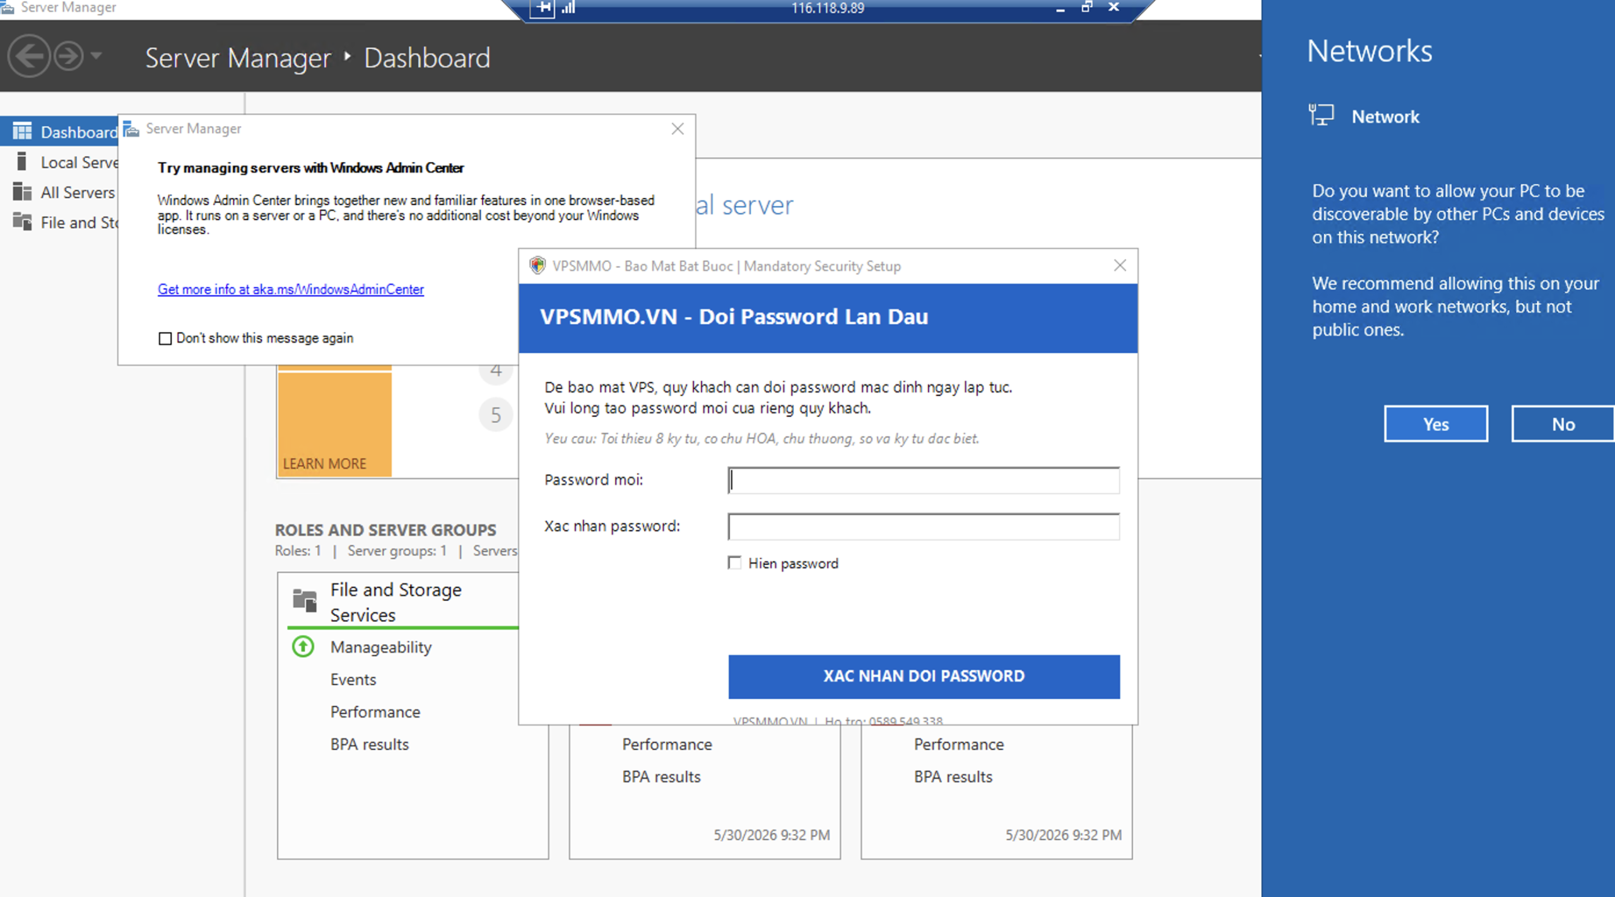This screenshot has height=897, width=1615.
Task: Open Events in File and Storage tile
Action: (353, 680)
